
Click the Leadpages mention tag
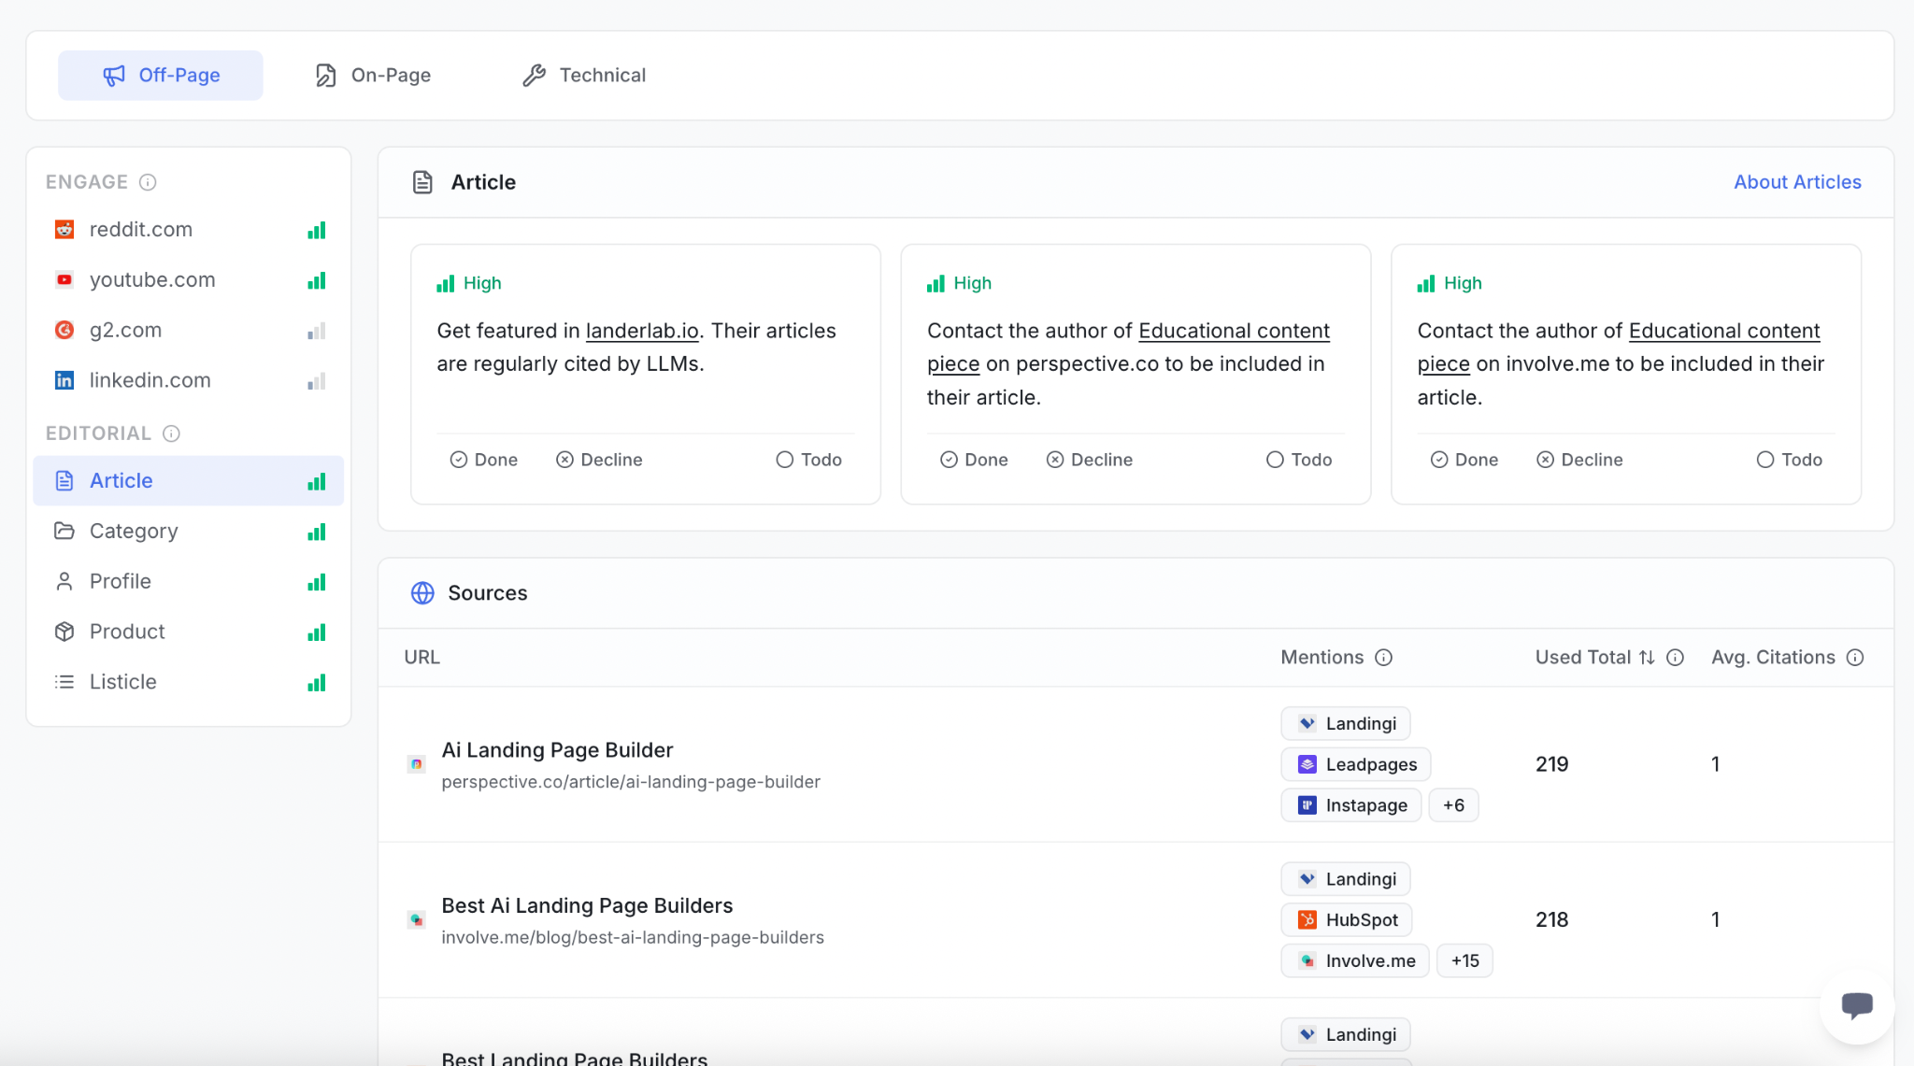(x=1356, y=764)
